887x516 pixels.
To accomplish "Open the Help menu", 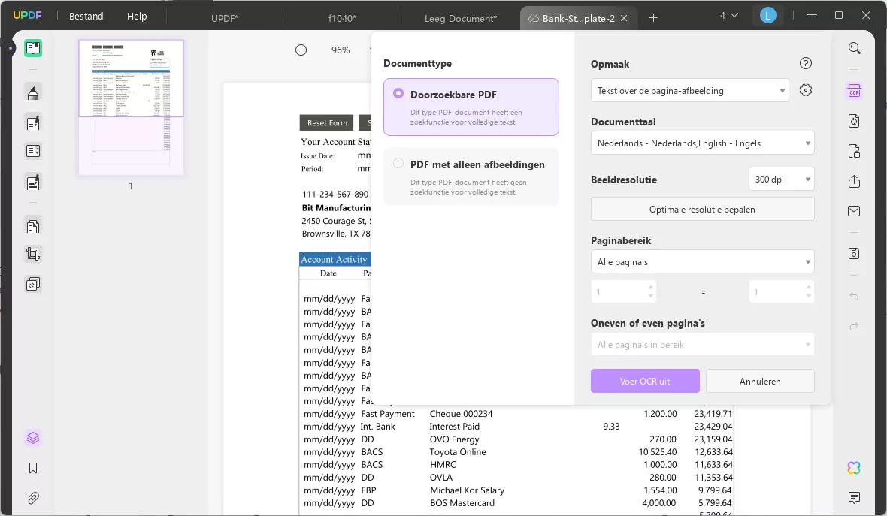I will pos(137,16).
